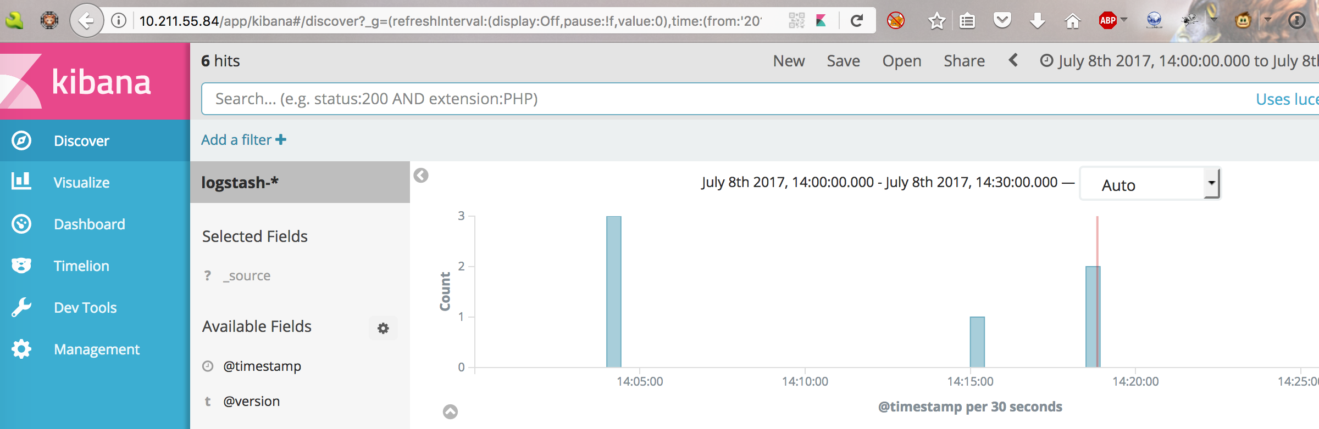The image size is (1319, 429).
Task: Show site information icon in address bar
Action: coord(119,21)
